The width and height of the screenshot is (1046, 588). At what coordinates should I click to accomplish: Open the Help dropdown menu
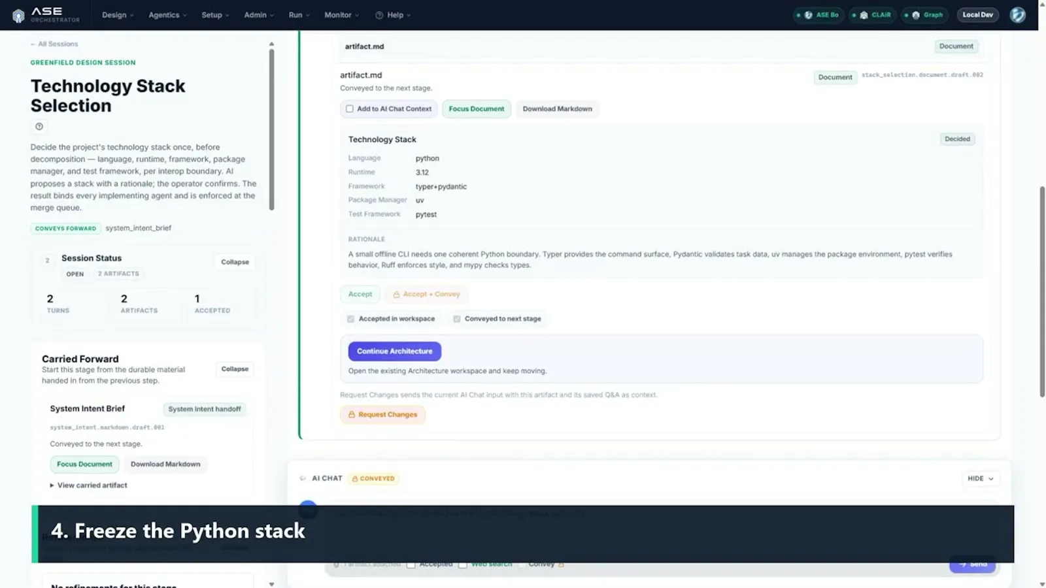click(x=393, y=15)
